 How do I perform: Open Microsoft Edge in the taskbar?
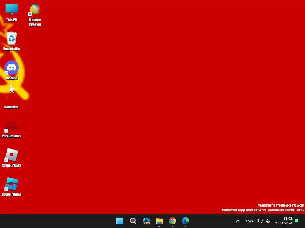(x=186, y=221)
